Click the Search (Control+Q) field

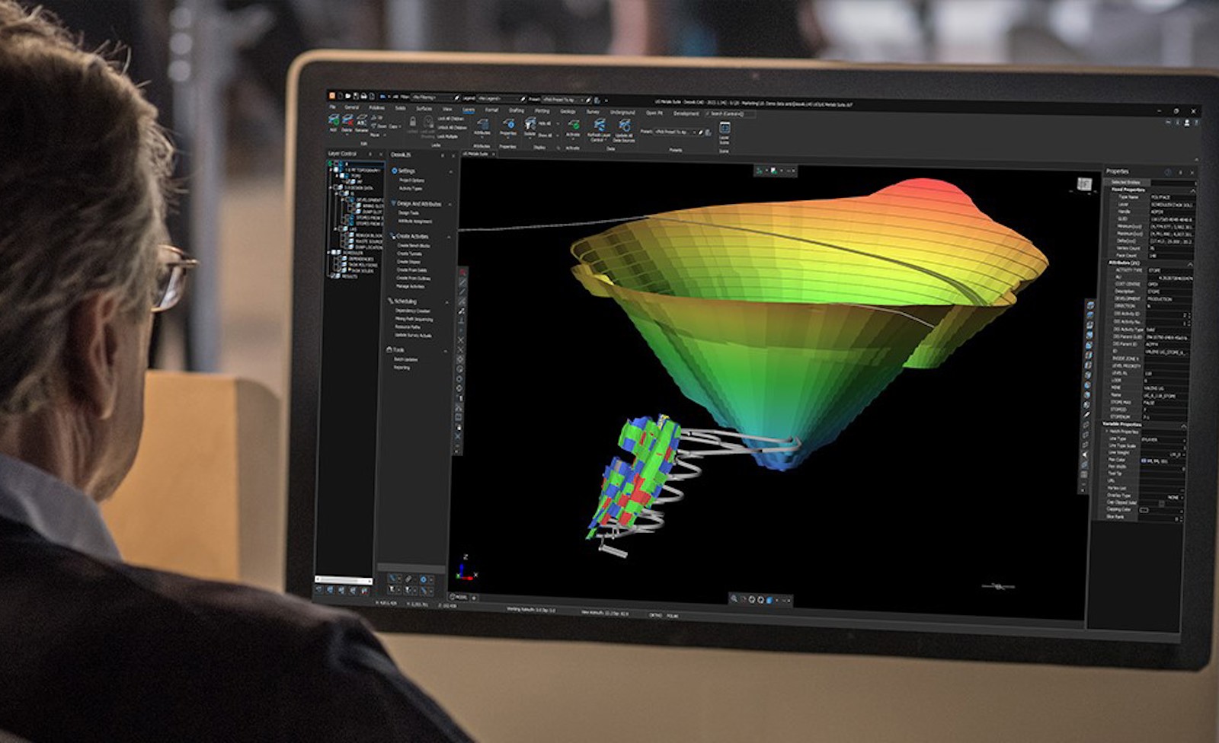pos(730,113)
